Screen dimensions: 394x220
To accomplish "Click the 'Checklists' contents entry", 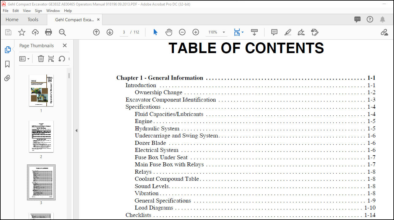I will coord(138,215).
